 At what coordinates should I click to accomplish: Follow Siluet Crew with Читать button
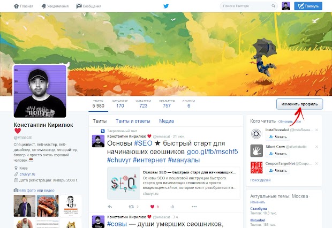[278, 154]
